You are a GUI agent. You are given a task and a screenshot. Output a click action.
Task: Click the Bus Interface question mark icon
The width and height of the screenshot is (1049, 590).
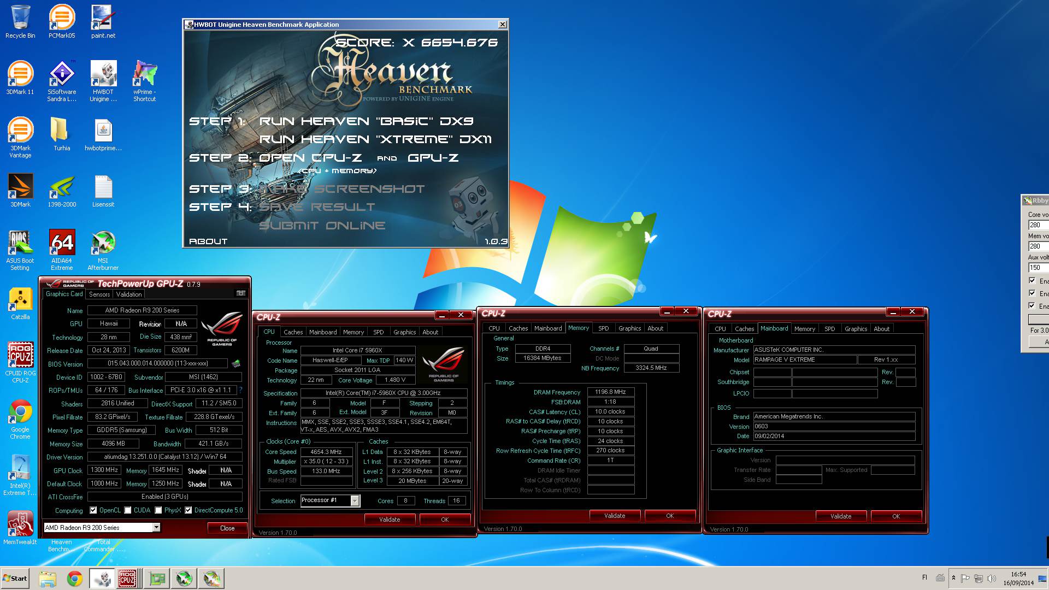tap(240, 390)
